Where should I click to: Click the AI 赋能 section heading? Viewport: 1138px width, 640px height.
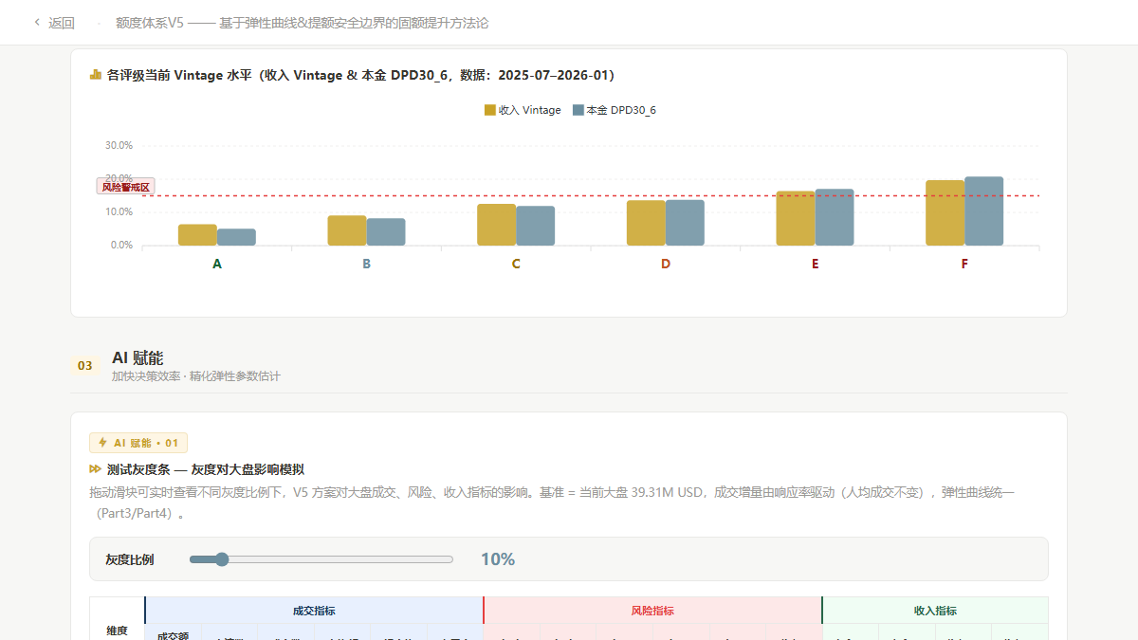138,357
